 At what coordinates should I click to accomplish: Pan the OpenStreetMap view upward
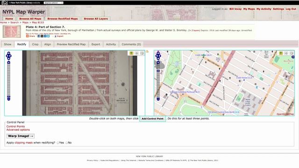point(158,53)
